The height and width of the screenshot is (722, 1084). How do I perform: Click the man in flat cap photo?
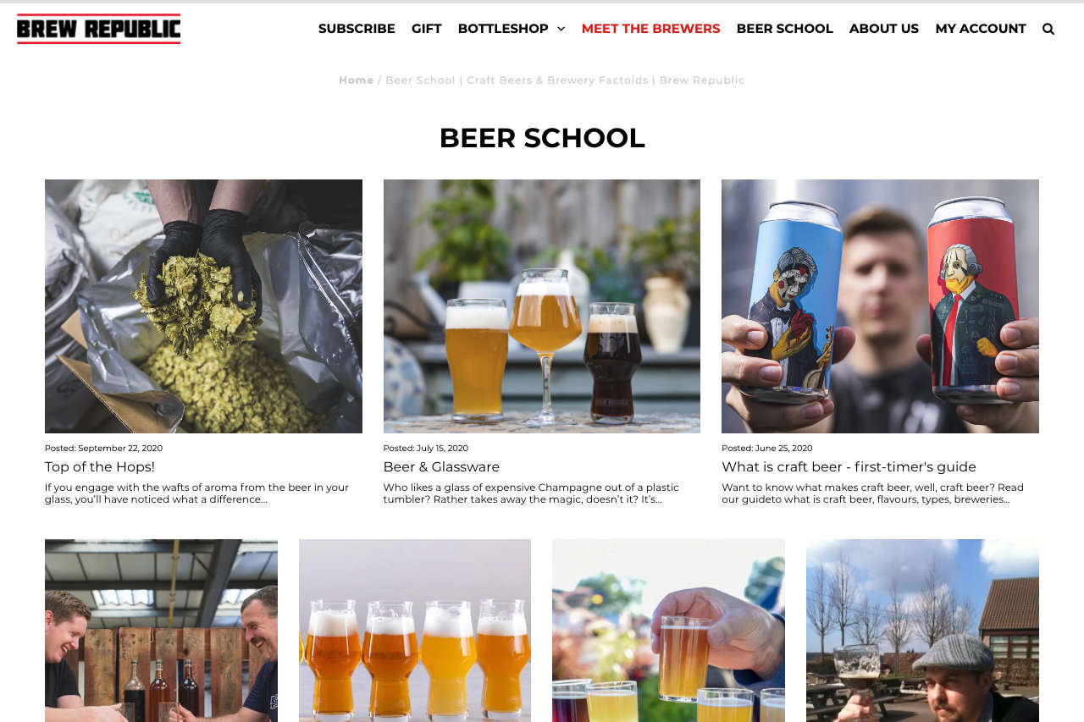point(922,631)
